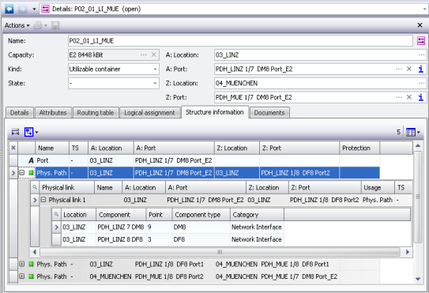429x293 pixels.
Task: Clear the Z: Port field
Action: click(409, 97)
